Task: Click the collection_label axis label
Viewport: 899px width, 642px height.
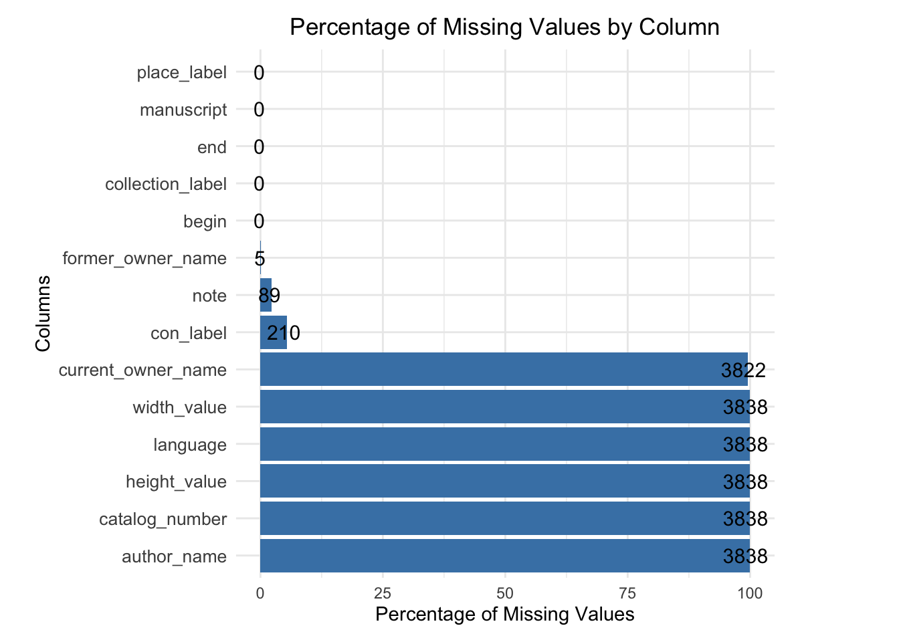Action: pos(166,184)
